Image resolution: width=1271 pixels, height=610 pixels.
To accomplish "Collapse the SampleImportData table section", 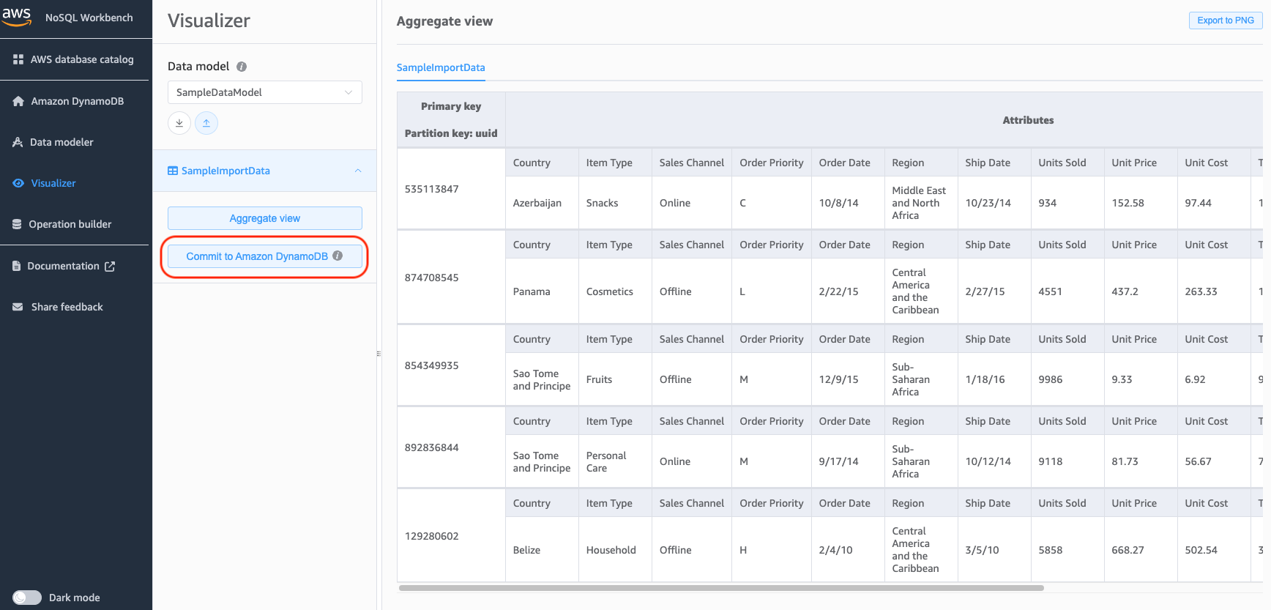I will 358,171.
